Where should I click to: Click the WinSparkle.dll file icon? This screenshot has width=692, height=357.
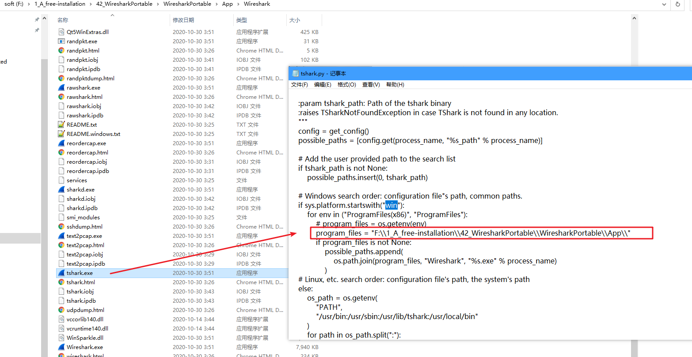point(61,338)
